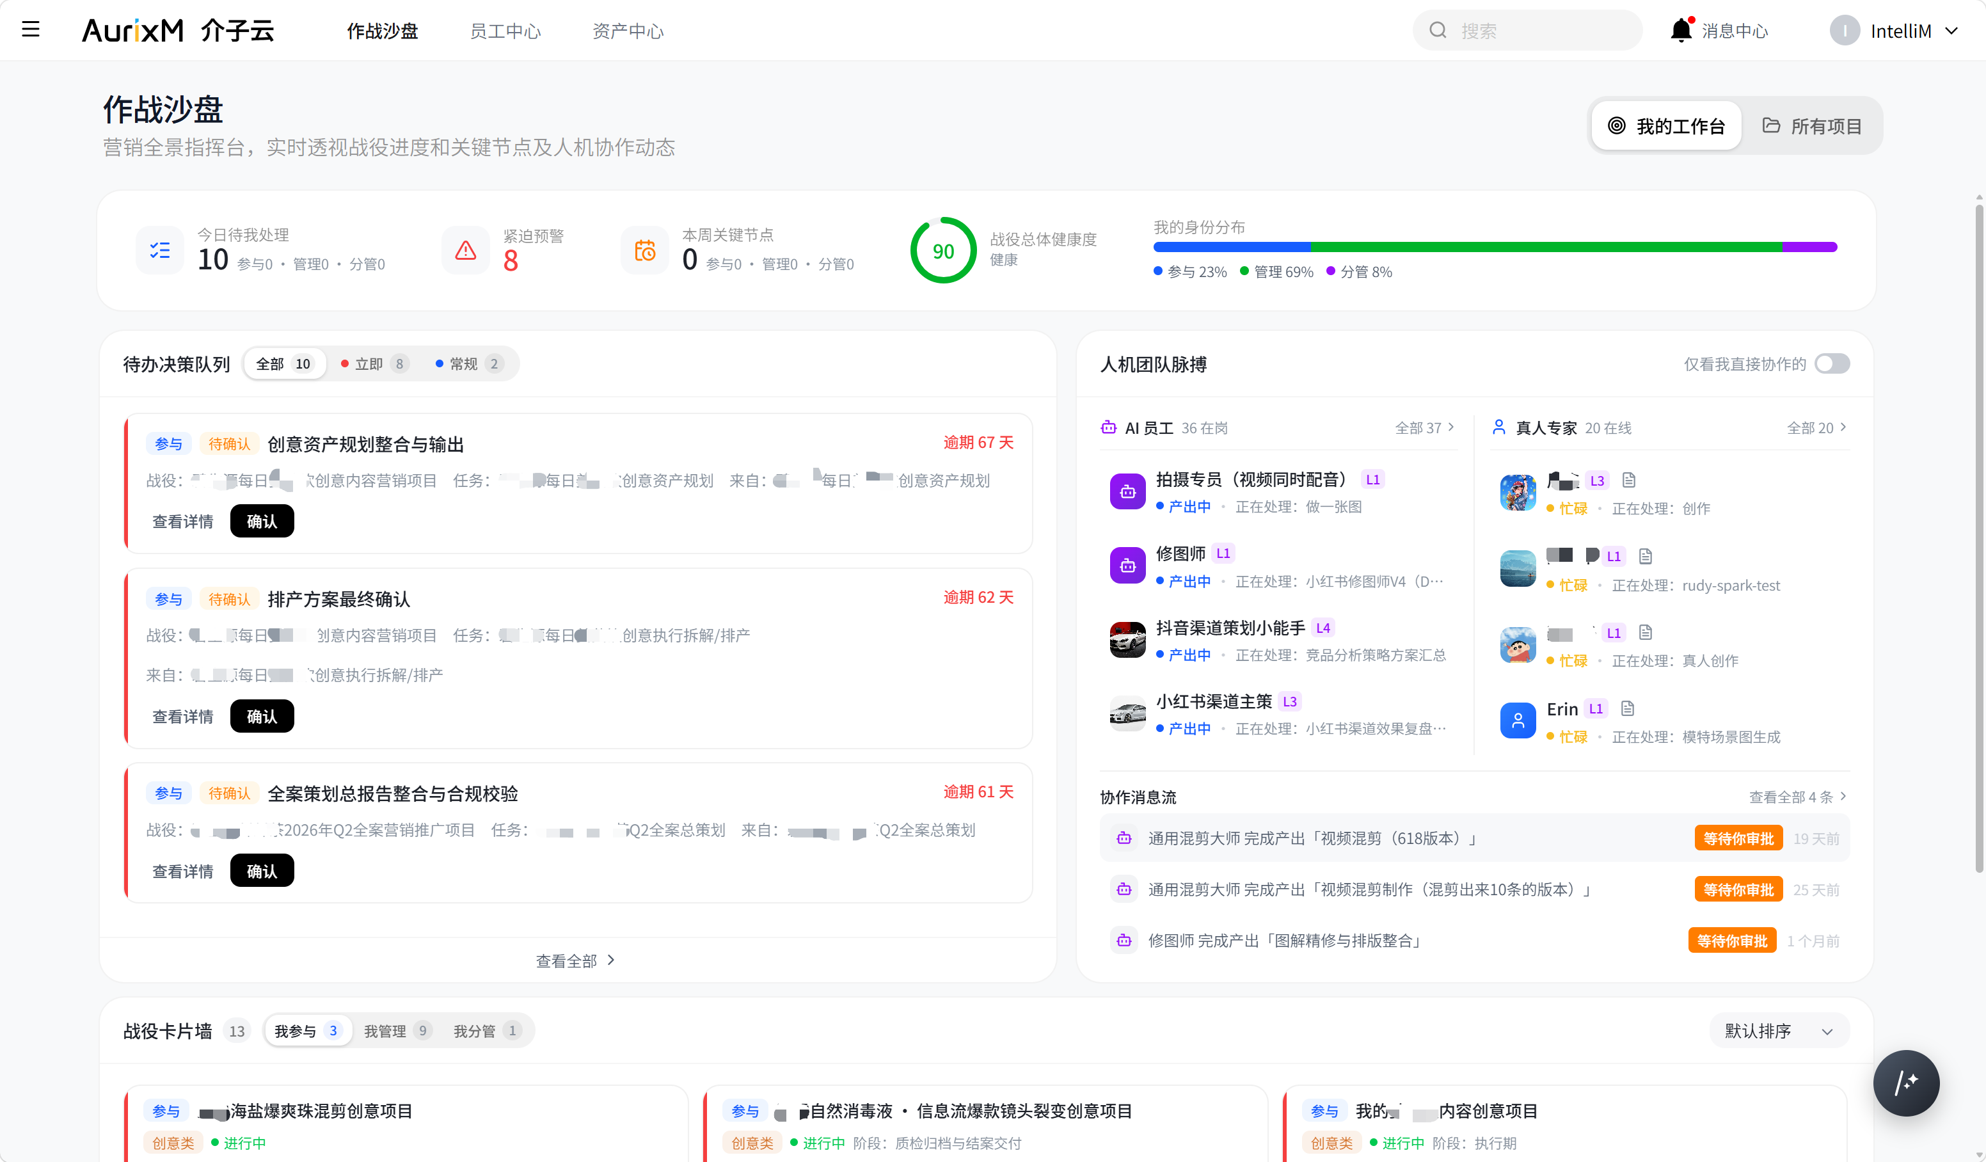
Task: Click the 本周关键节点 calendar icon
Action: coord(645,250)
